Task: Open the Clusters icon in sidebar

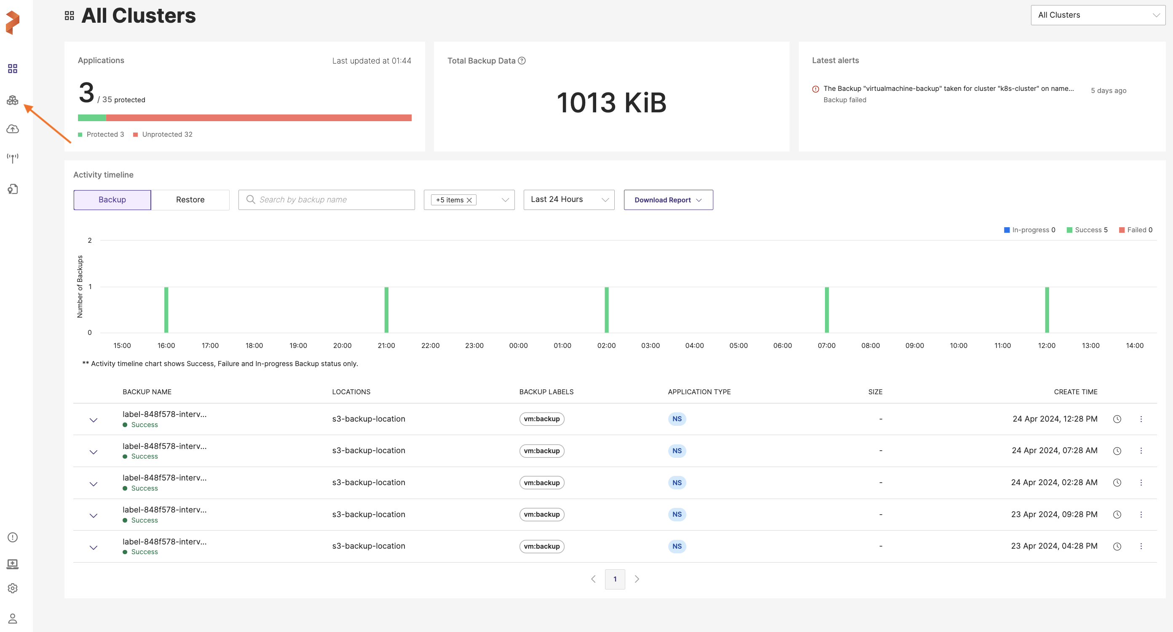Action: [13, 100]
